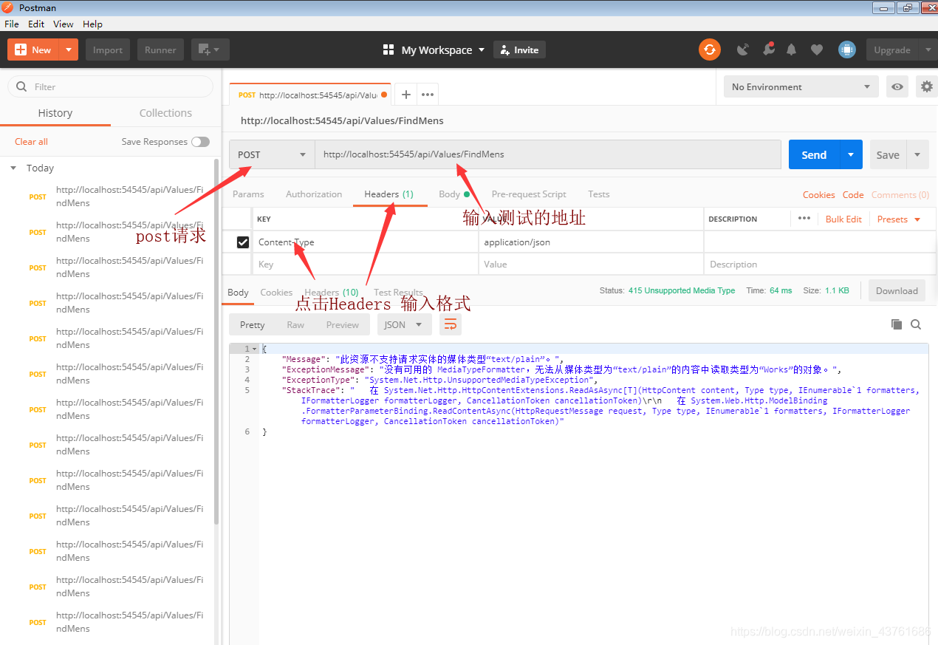The width and height of the screenshot is (938, 645).
Task: Switch response view to Pretty
Action: (252, 324)
